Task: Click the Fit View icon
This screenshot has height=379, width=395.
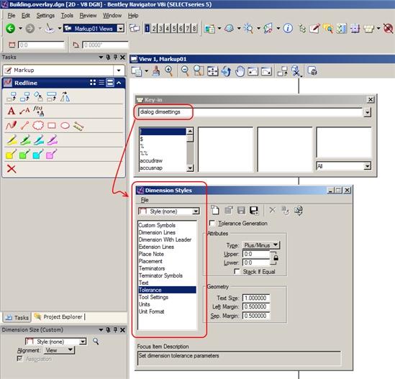Action: [x=213, y=71]
